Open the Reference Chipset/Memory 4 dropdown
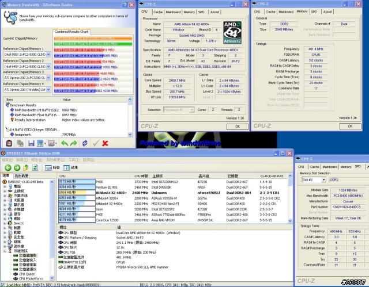The image size is (369, 287). point(48,90)
